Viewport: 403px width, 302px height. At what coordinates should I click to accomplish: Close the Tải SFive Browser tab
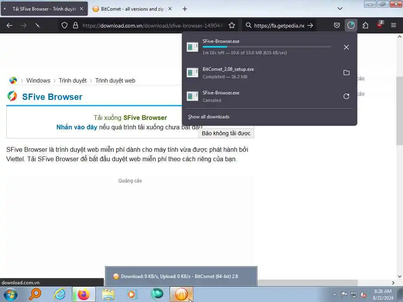(x=81, y=9)
